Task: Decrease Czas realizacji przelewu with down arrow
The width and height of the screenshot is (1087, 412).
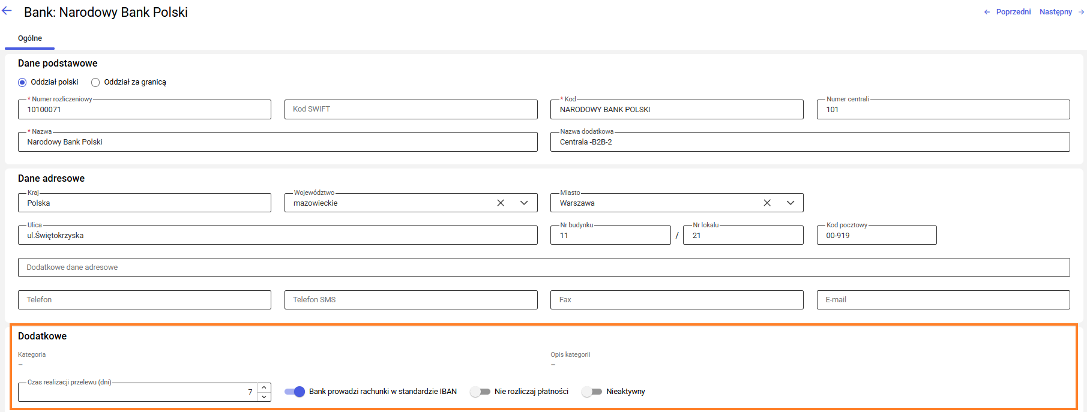Action: 264,397
